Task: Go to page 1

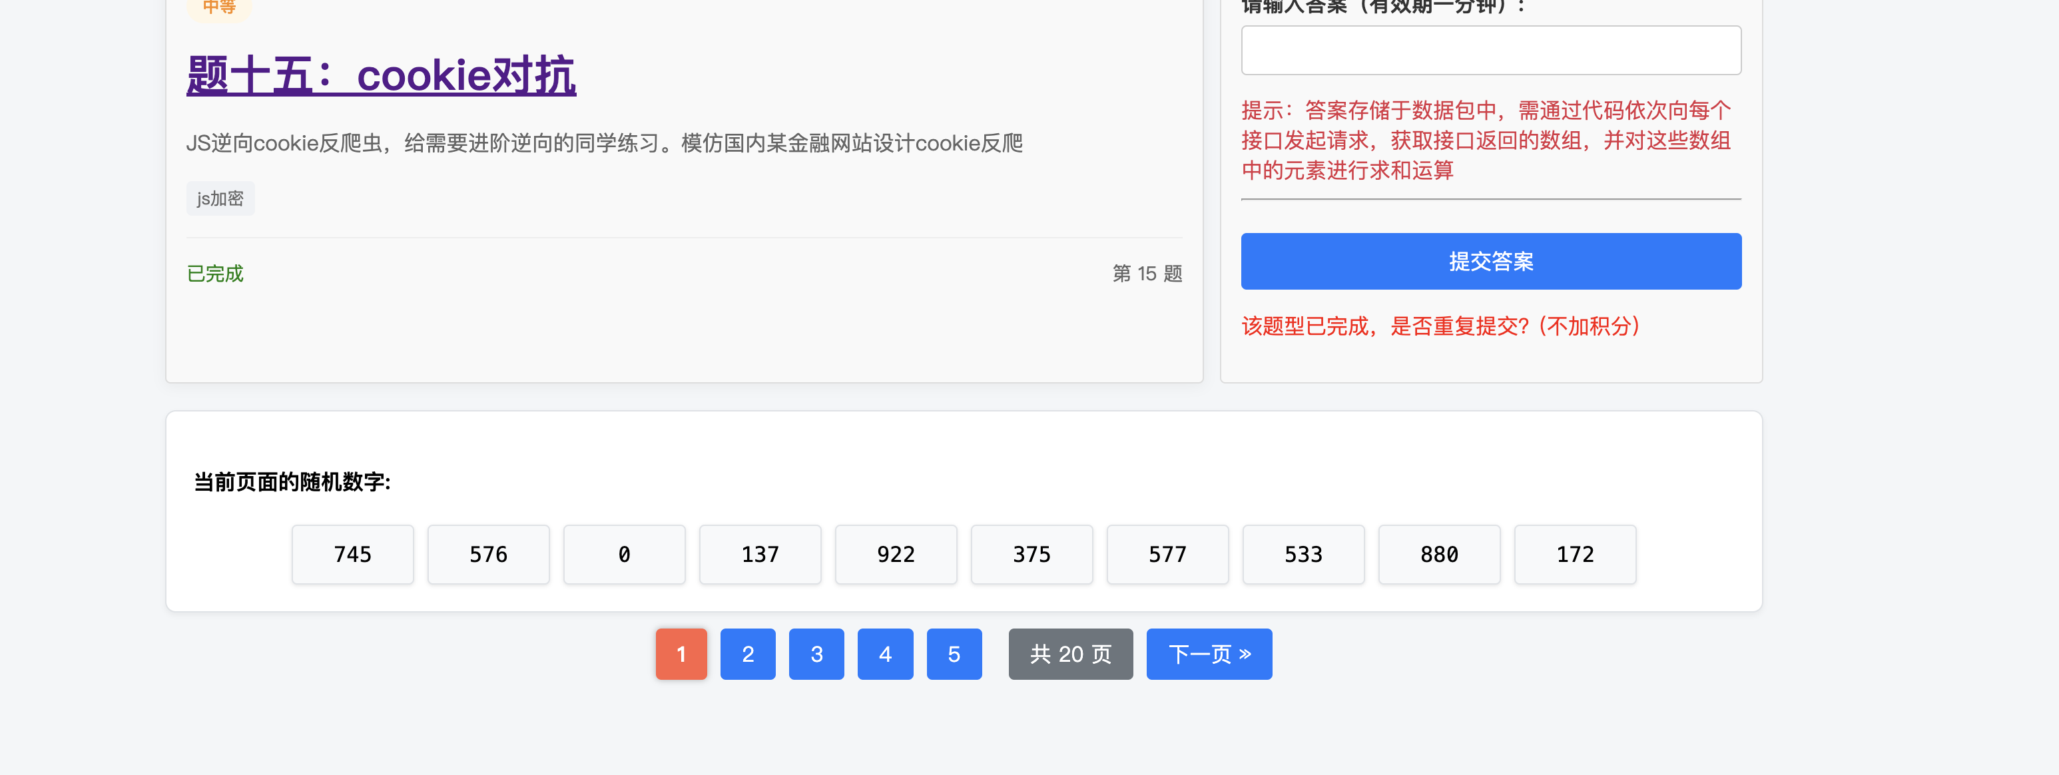Action: (681, 654)
